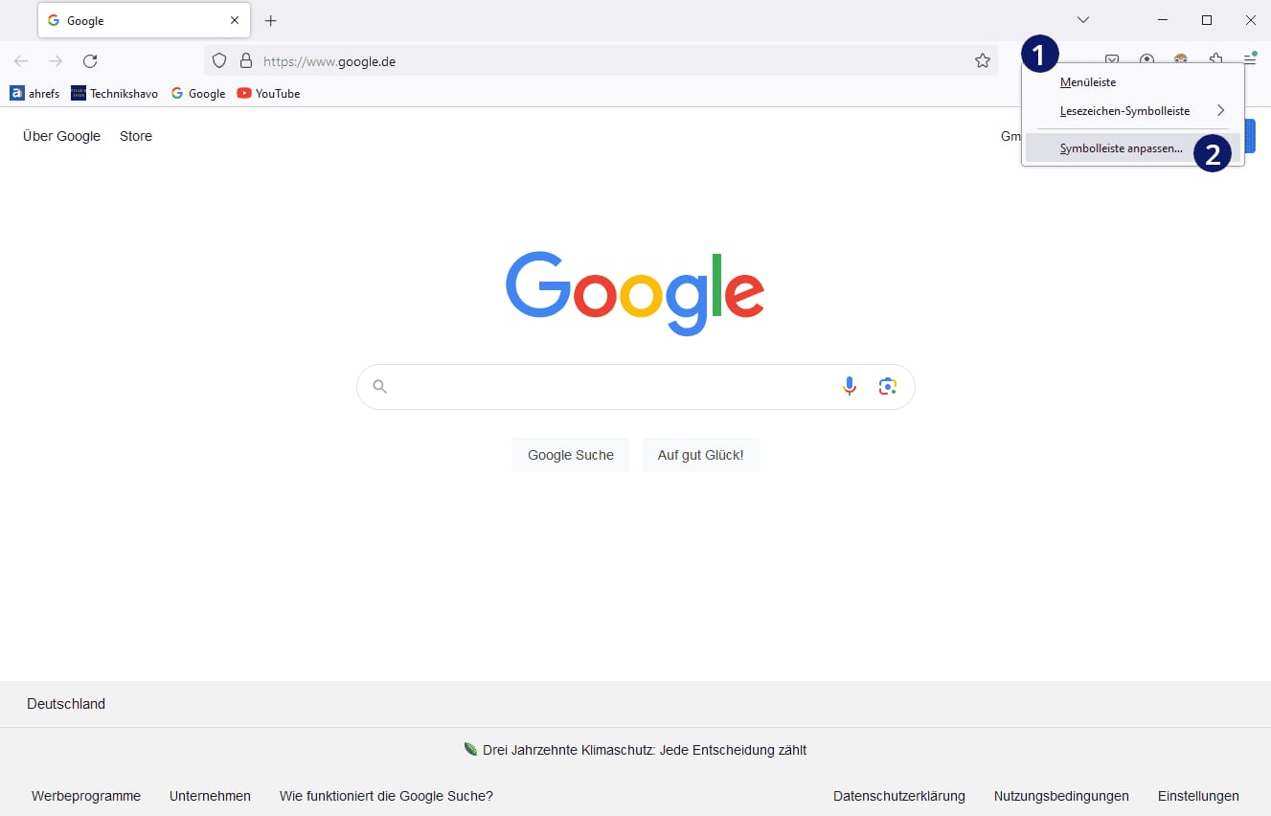
Task: Open the Datenschutzerklärung footer link
Action: click(899, 796)
